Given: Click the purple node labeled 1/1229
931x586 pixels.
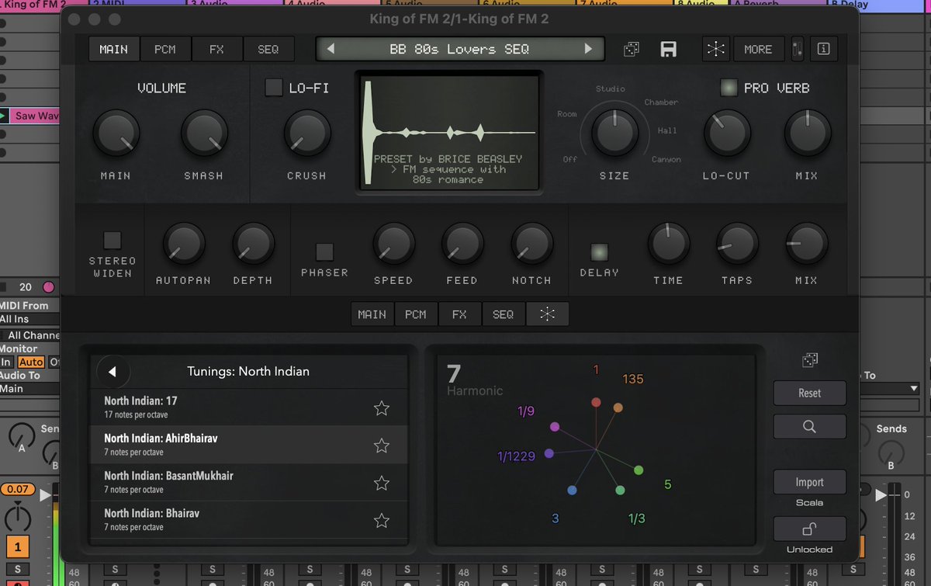Looking at the screenshot, I should click(x=549, y=453).
